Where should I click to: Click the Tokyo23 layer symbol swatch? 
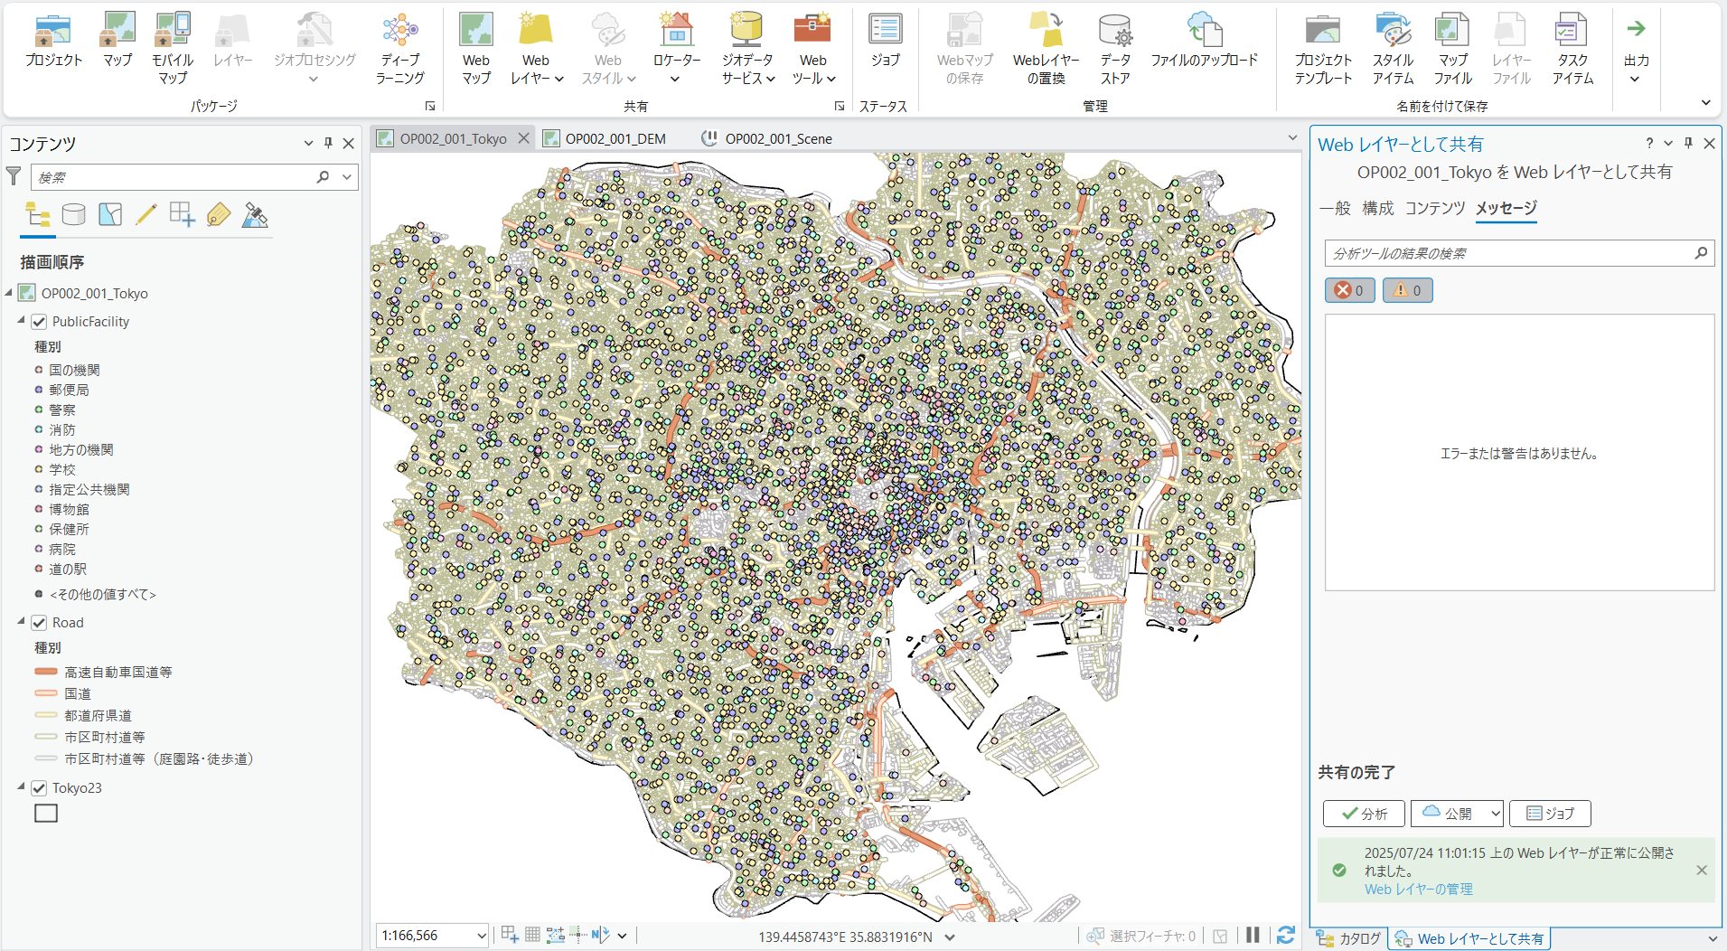tap(46, 814)
